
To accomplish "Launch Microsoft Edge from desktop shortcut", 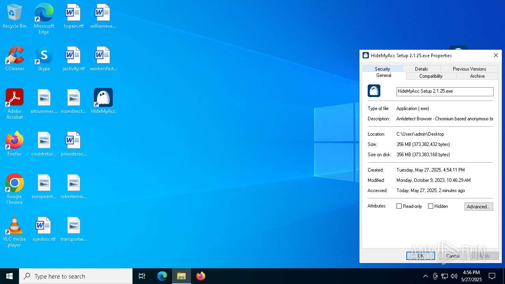I will [x=44, y=19].
